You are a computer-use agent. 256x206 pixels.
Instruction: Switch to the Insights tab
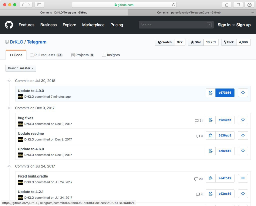point(111,55)
